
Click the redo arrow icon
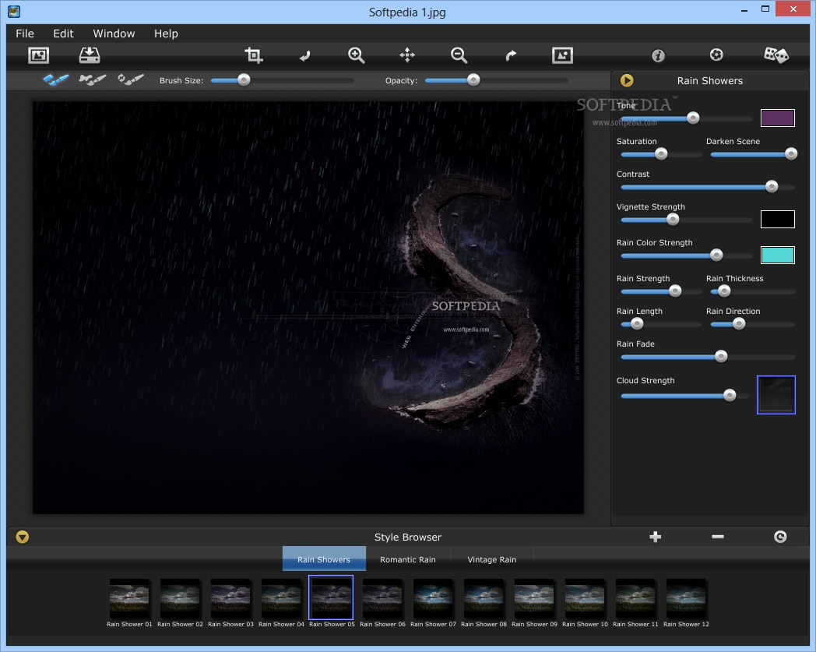click(x=511, y=55)
